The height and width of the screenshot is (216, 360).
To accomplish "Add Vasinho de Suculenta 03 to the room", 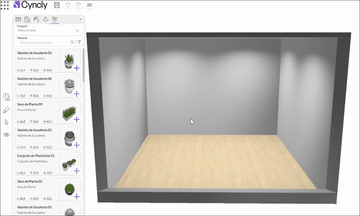I will coord(77,68).
